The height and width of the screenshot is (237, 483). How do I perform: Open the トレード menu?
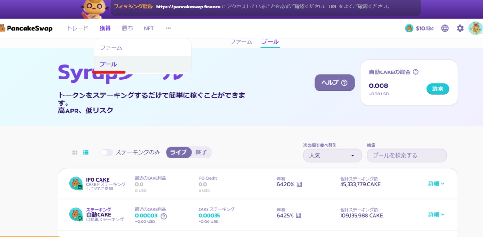[x=78, y=28]
